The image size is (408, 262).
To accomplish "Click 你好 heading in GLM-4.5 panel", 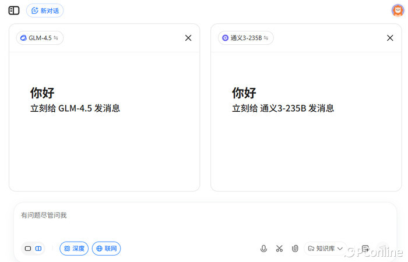I will [x=42, y=93].
